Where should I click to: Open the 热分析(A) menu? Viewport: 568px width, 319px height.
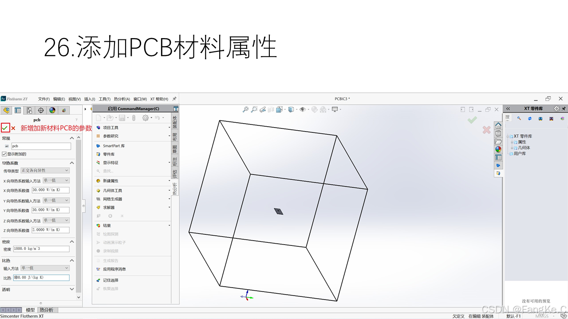click(122, 99)
